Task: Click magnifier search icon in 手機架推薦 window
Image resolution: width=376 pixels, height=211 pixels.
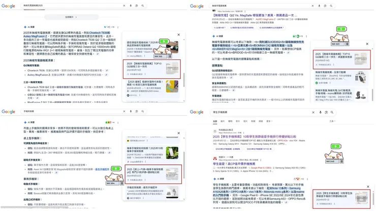Action: pos(142,112)
